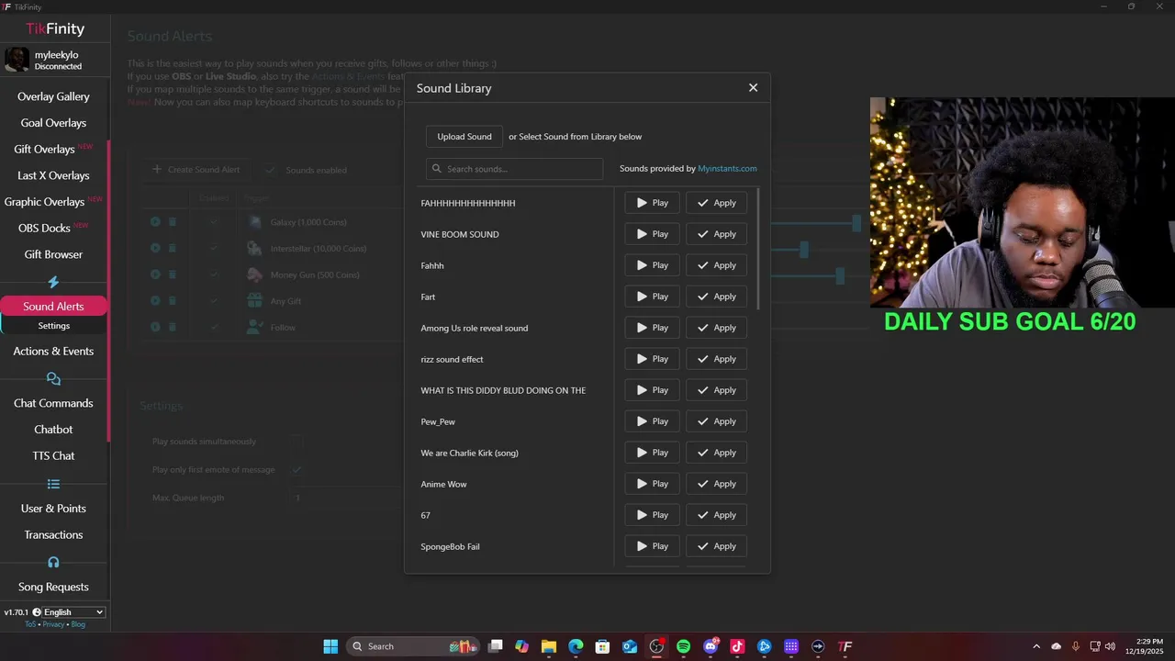Apply the Anime Wow sound
The image size is (1175, 661).
[716, 484]
